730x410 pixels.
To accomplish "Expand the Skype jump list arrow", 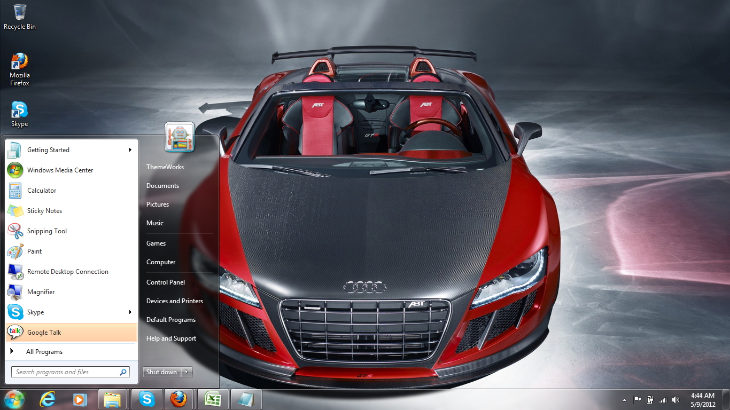I will pyautogui.click(x=130, y=312).
